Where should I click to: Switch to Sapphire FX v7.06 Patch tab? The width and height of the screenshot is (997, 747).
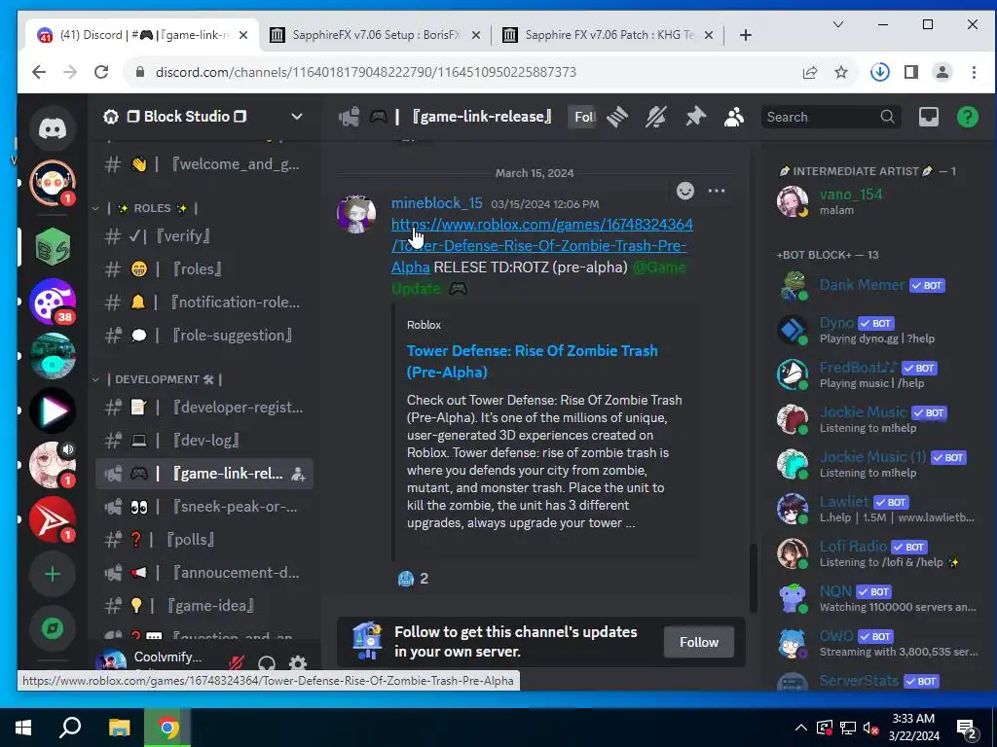tap(608, 35)
